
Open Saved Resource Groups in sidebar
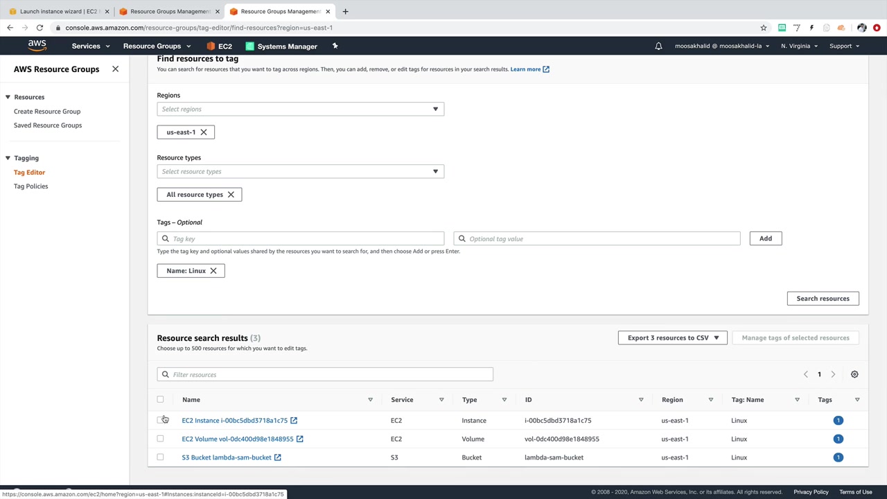click(x=48, y=125)
